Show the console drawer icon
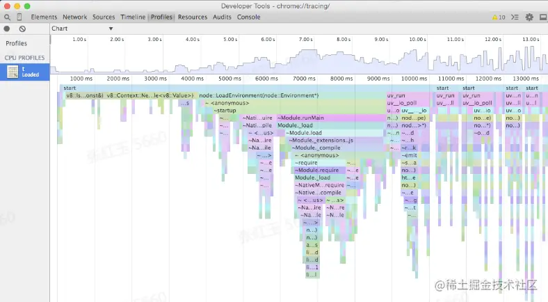 pyautogui.click(x=515, y=17)
